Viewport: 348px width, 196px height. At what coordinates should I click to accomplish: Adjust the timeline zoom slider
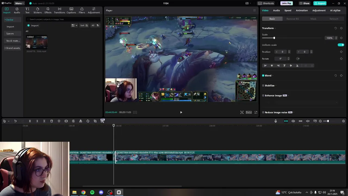[x=328, y=121]
